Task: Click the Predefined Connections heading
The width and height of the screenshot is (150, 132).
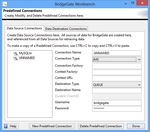Action: [23, 11]
